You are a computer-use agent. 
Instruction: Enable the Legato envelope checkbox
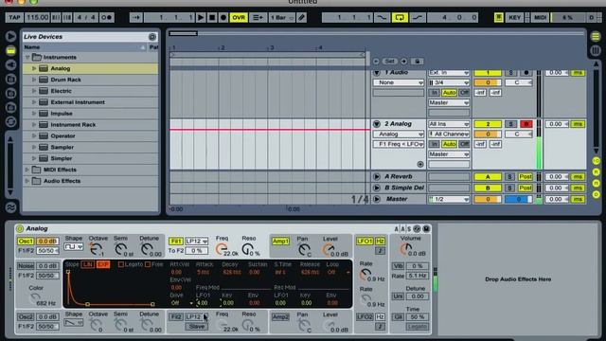[x=121, y=264]
